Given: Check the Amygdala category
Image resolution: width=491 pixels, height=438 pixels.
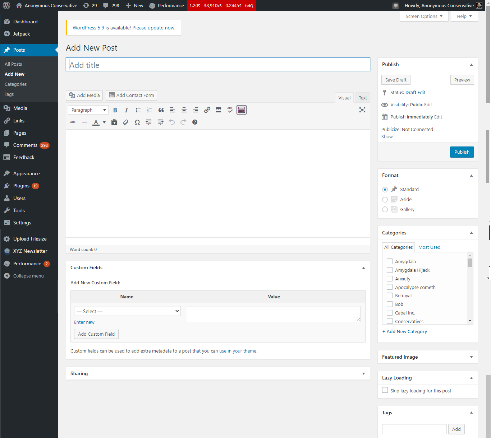Looking at the screenshot, I should [x=390, y=261].
